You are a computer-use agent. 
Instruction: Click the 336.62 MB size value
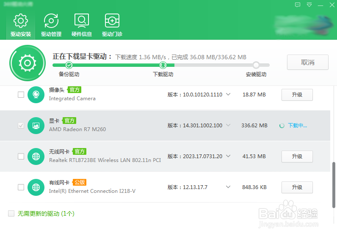pyautogui.click(x=254, y=126)
